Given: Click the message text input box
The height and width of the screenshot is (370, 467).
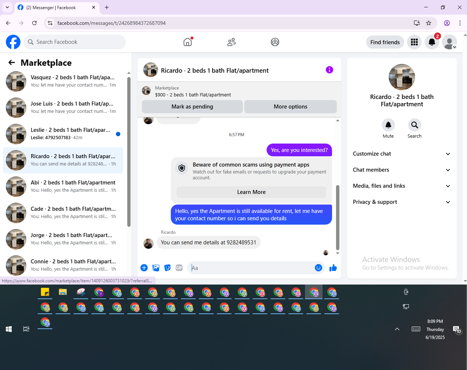Looking at the screenshot, I should [251, 268].
